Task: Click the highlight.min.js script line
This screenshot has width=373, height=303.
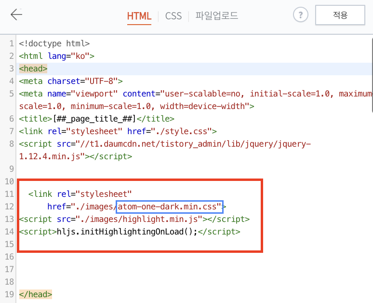Action: 134,219
